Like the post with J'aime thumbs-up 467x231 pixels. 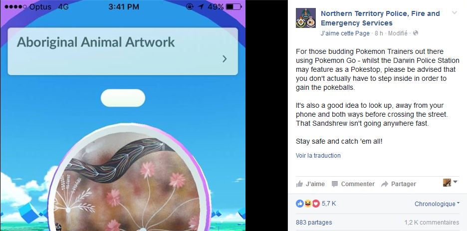pos(310,184)
